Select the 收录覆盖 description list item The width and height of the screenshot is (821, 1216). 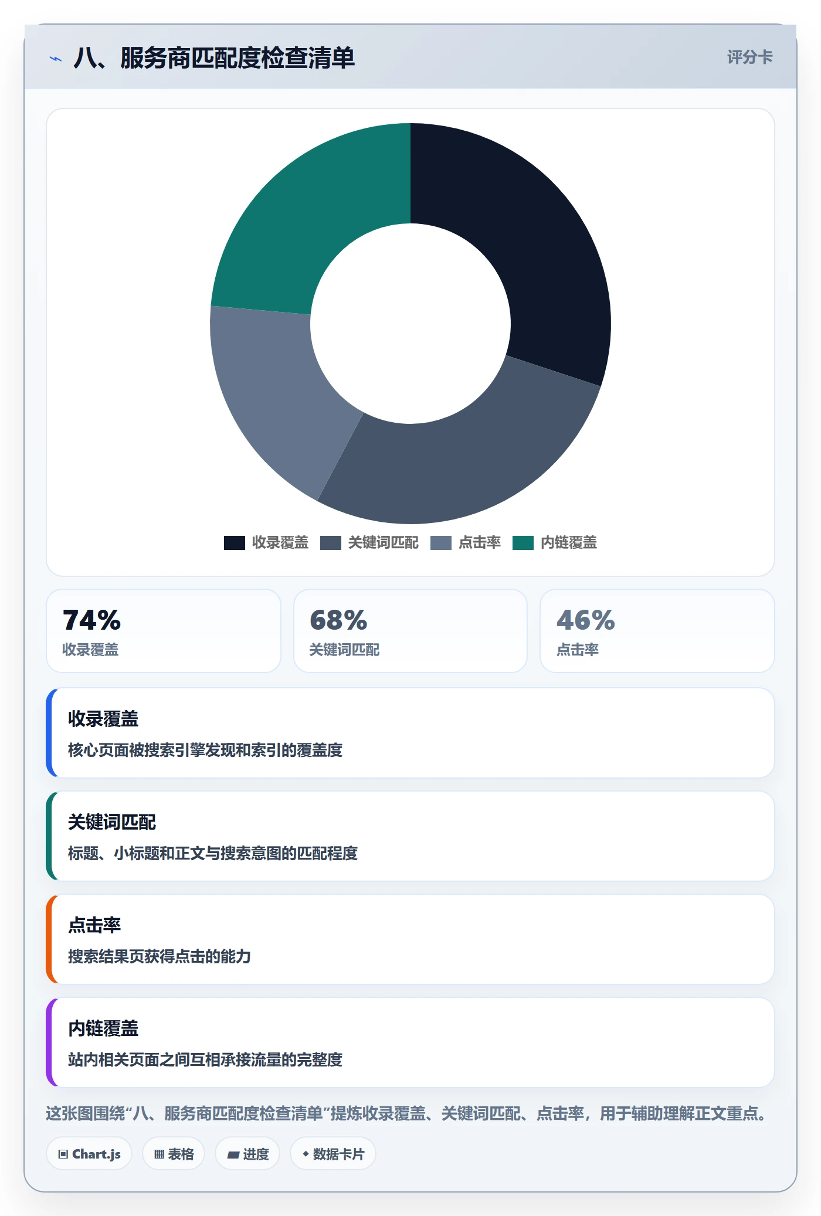410,733
